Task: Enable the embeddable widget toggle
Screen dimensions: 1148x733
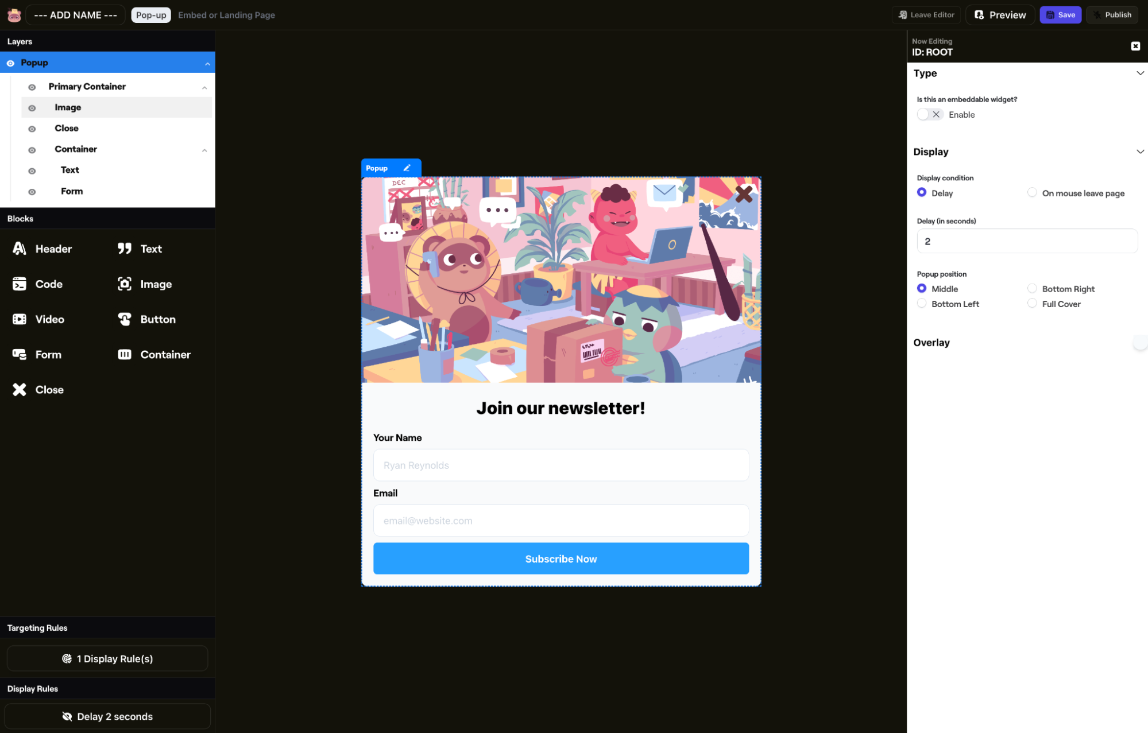Action: tap(929, 115)
